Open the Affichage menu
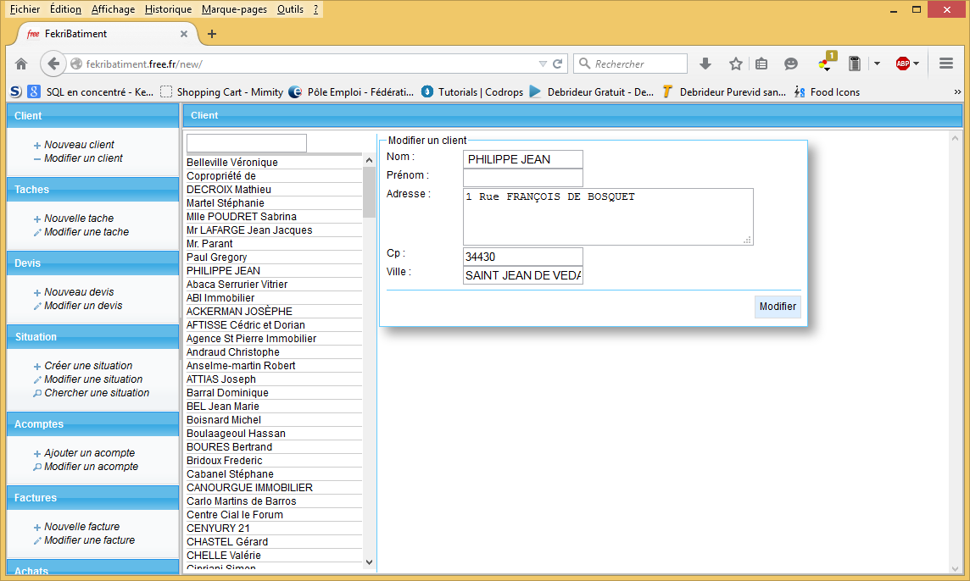This screenshot has height=581, width=970. point(114,9)
